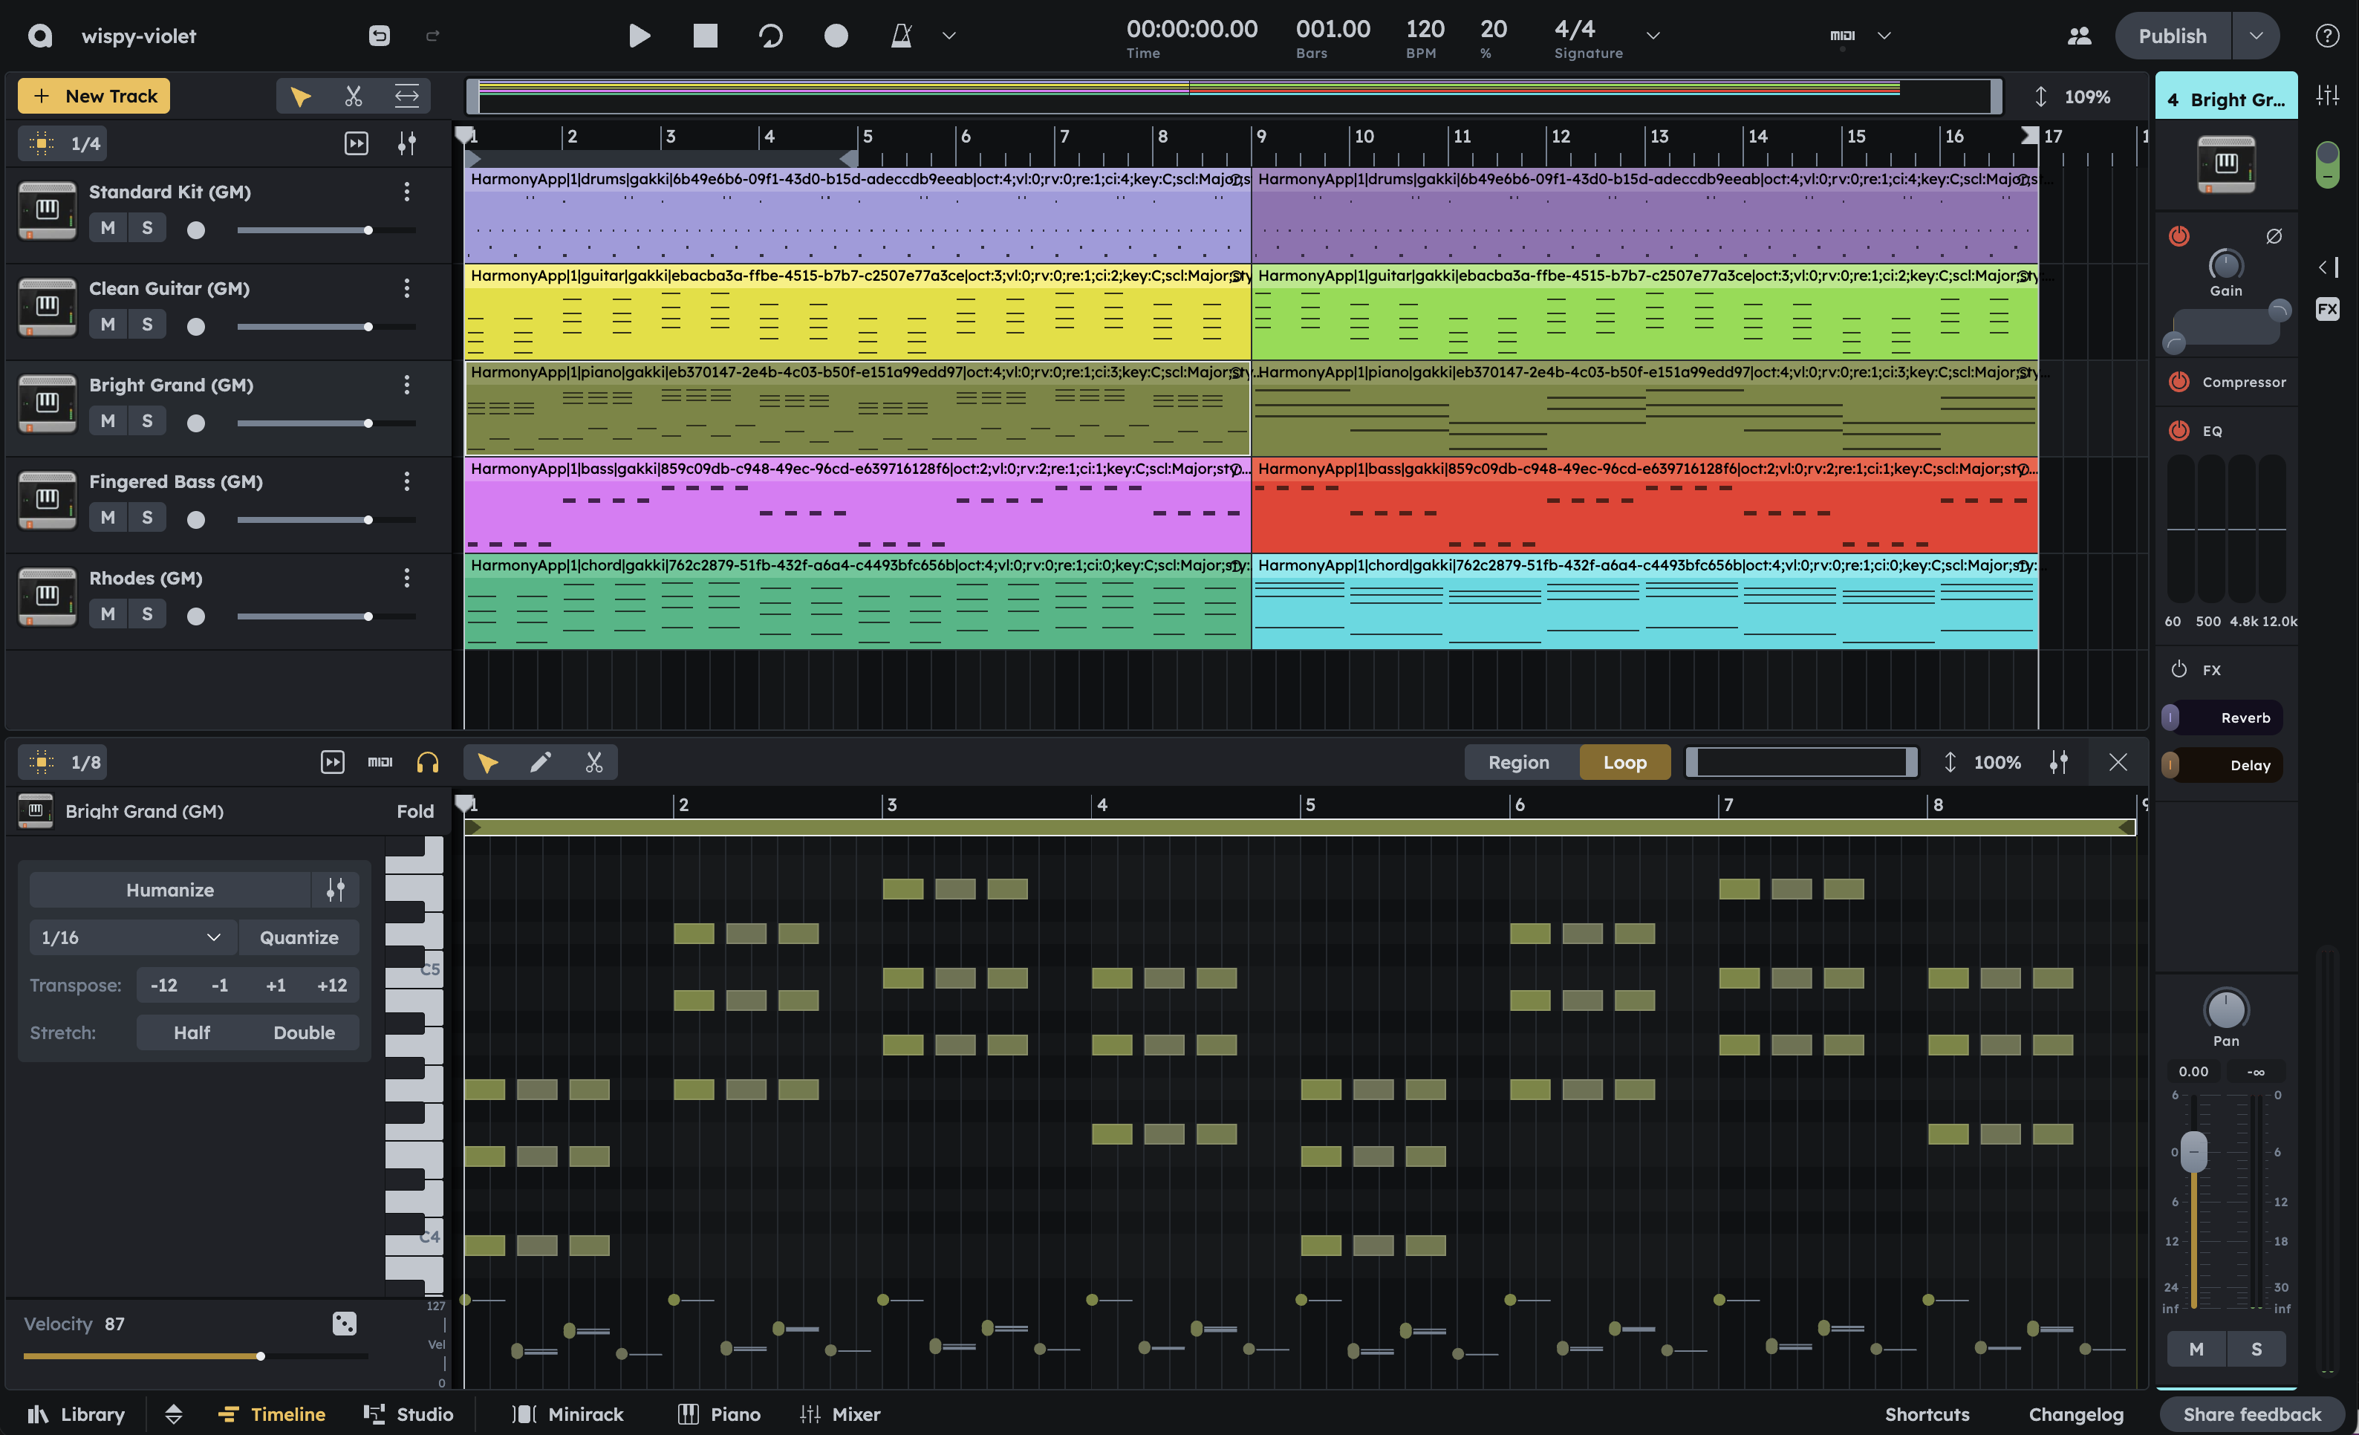Click the Quantize button

tap(299, 938)
